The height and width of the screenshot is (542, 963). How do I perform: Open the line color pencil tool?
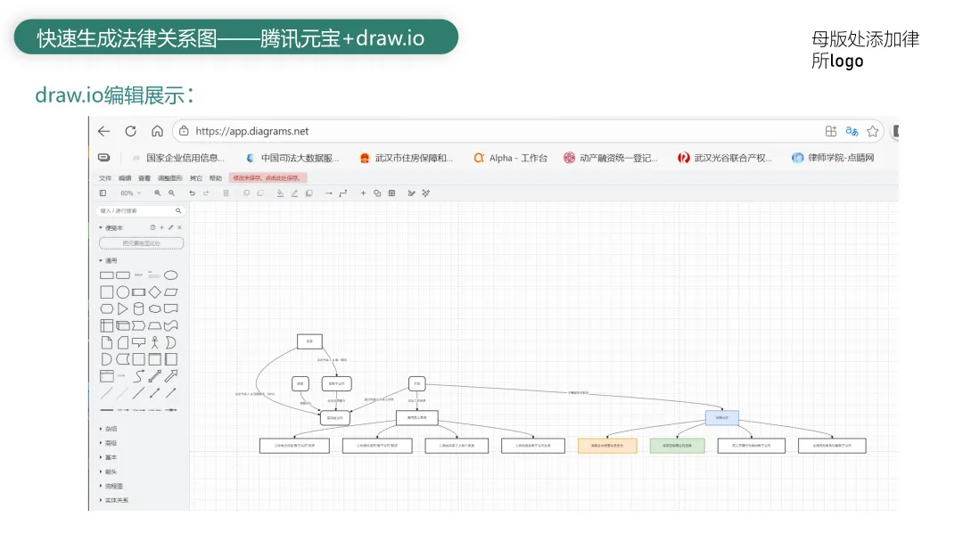coord(294,193)
